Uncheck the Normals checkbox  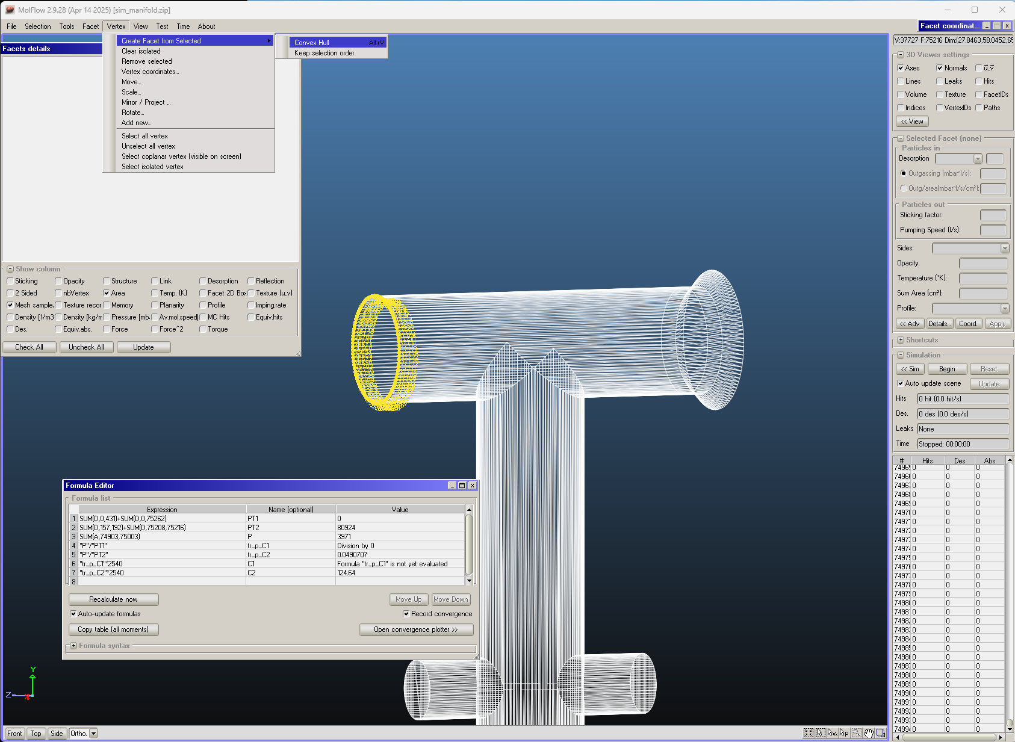tap(939, 68)
